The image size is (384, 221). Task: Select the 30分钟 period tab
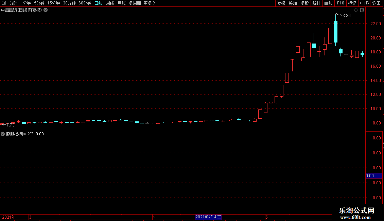(69, 3)
